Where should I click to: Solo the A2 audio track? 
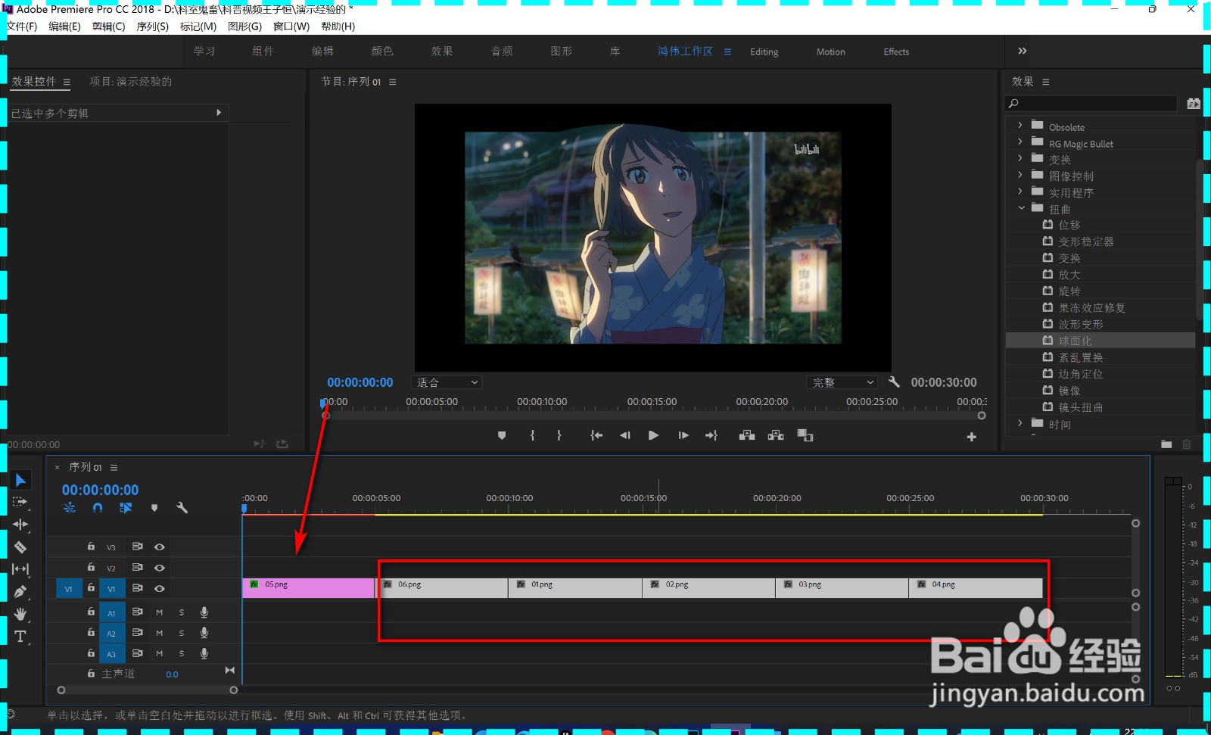point(182,633)
